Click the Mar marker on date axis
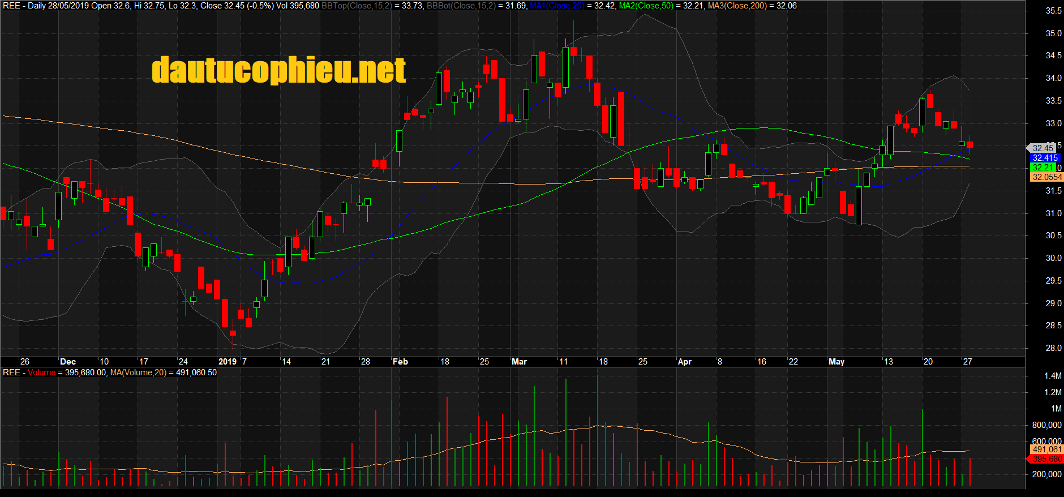1064x497 pixels. [519, 362]
